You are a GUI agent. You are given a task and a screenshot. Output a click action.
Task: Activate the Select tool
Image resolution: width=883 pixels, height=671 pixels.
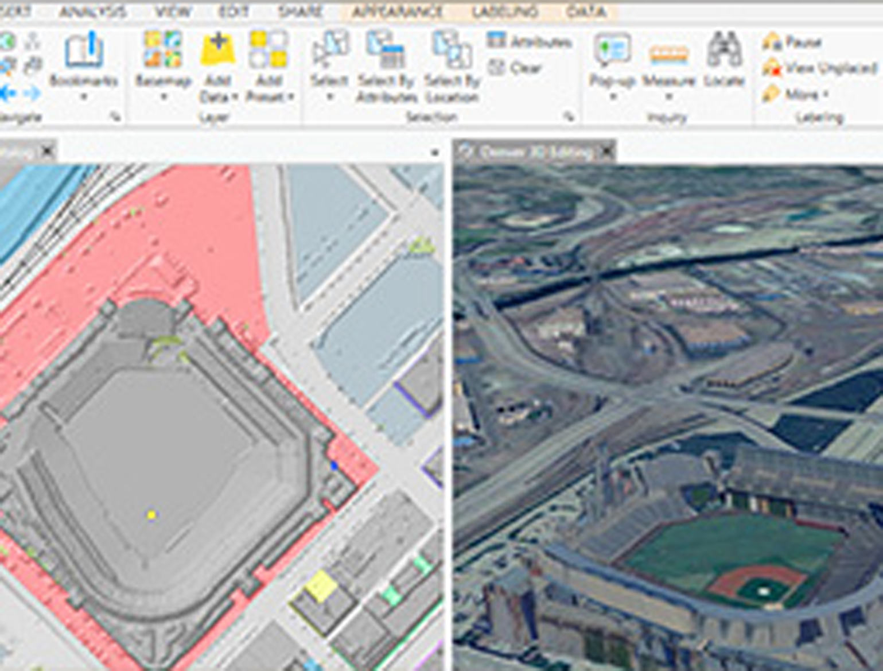tap(330, 51)
